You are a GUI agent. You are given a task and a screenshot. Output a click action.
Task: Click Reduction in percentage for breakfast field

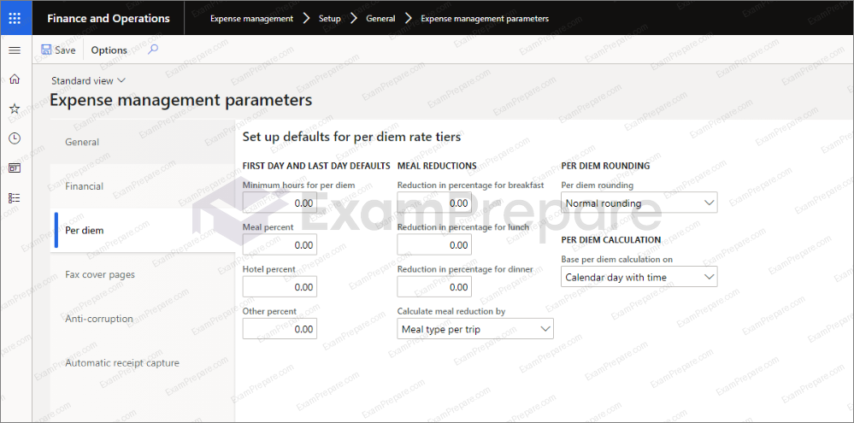click(x=434, y=203)
